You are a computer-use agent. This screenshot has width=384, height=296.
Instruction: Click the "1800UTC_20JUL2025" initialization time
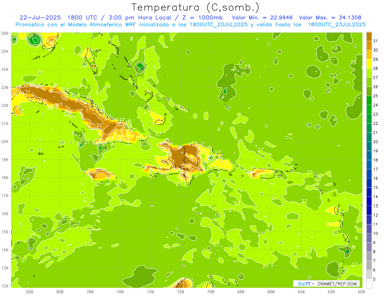[x=219, y=25]
